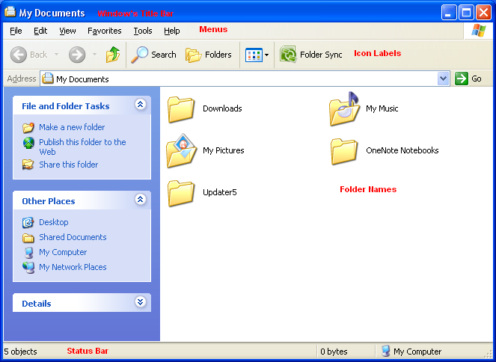Open the Help menu
The height and width of the screenshot is (362, 496).
coord(172,31)
